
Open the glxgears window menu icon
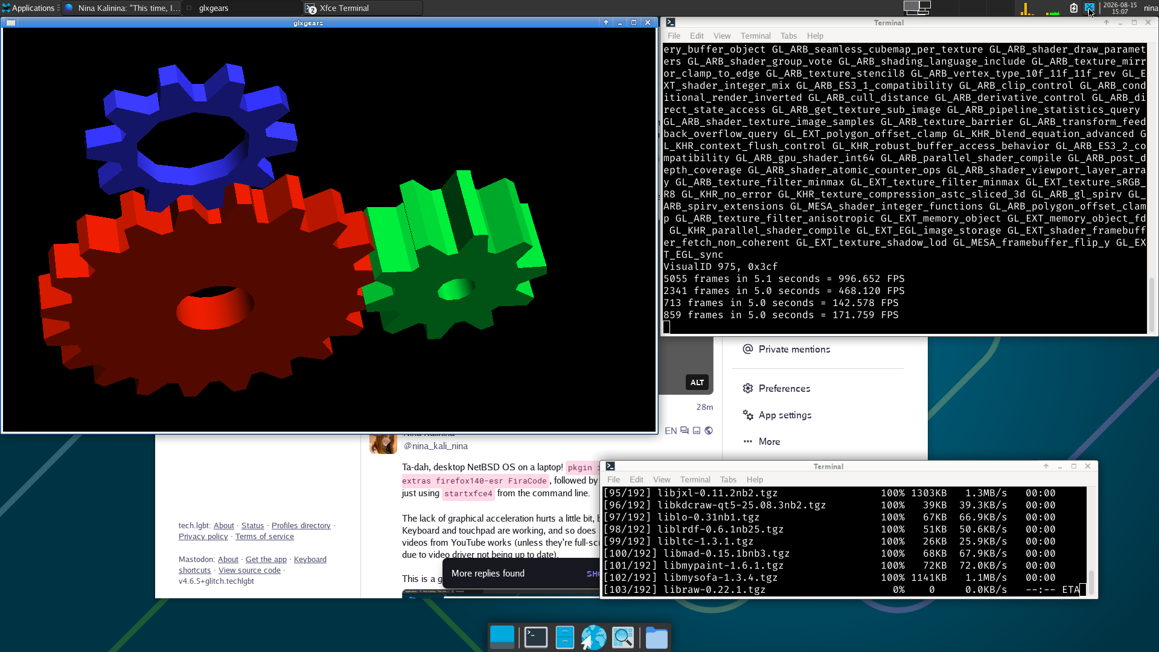(10, 22)
